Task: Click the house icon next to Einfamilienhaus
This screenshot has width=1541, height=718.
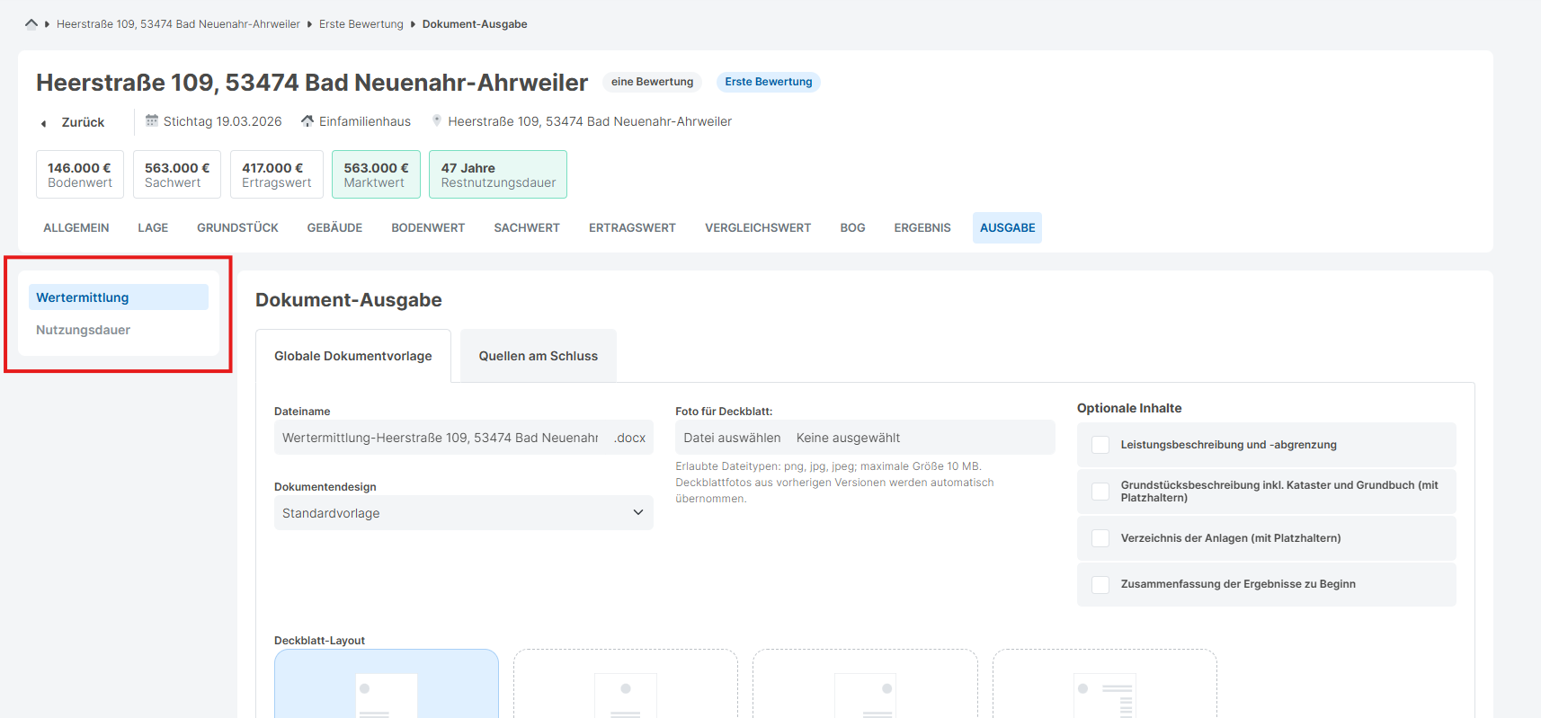Action: 307,120
